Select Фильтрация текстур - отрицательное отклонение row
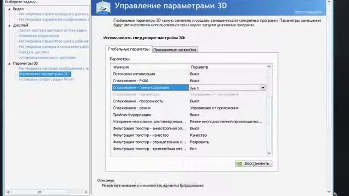Image resolution: width=349 pixels, height=196 pixels. 189,142
